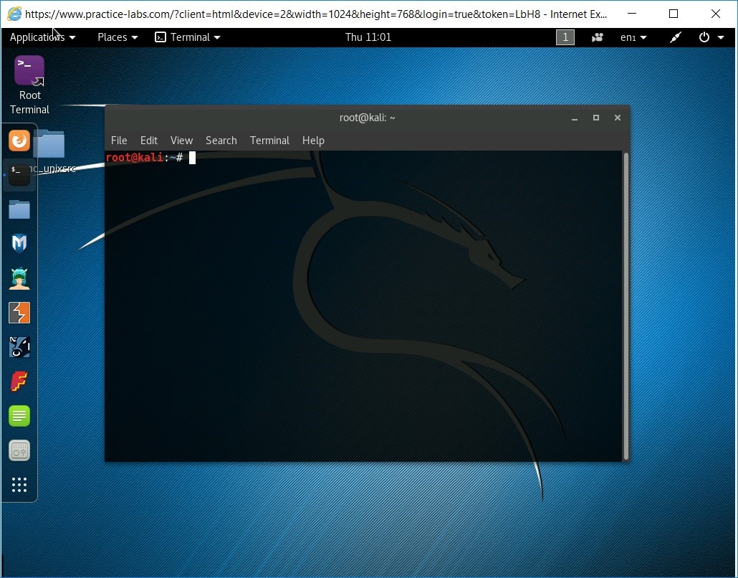Click the terminal window scrollbar

coord(624,301)
